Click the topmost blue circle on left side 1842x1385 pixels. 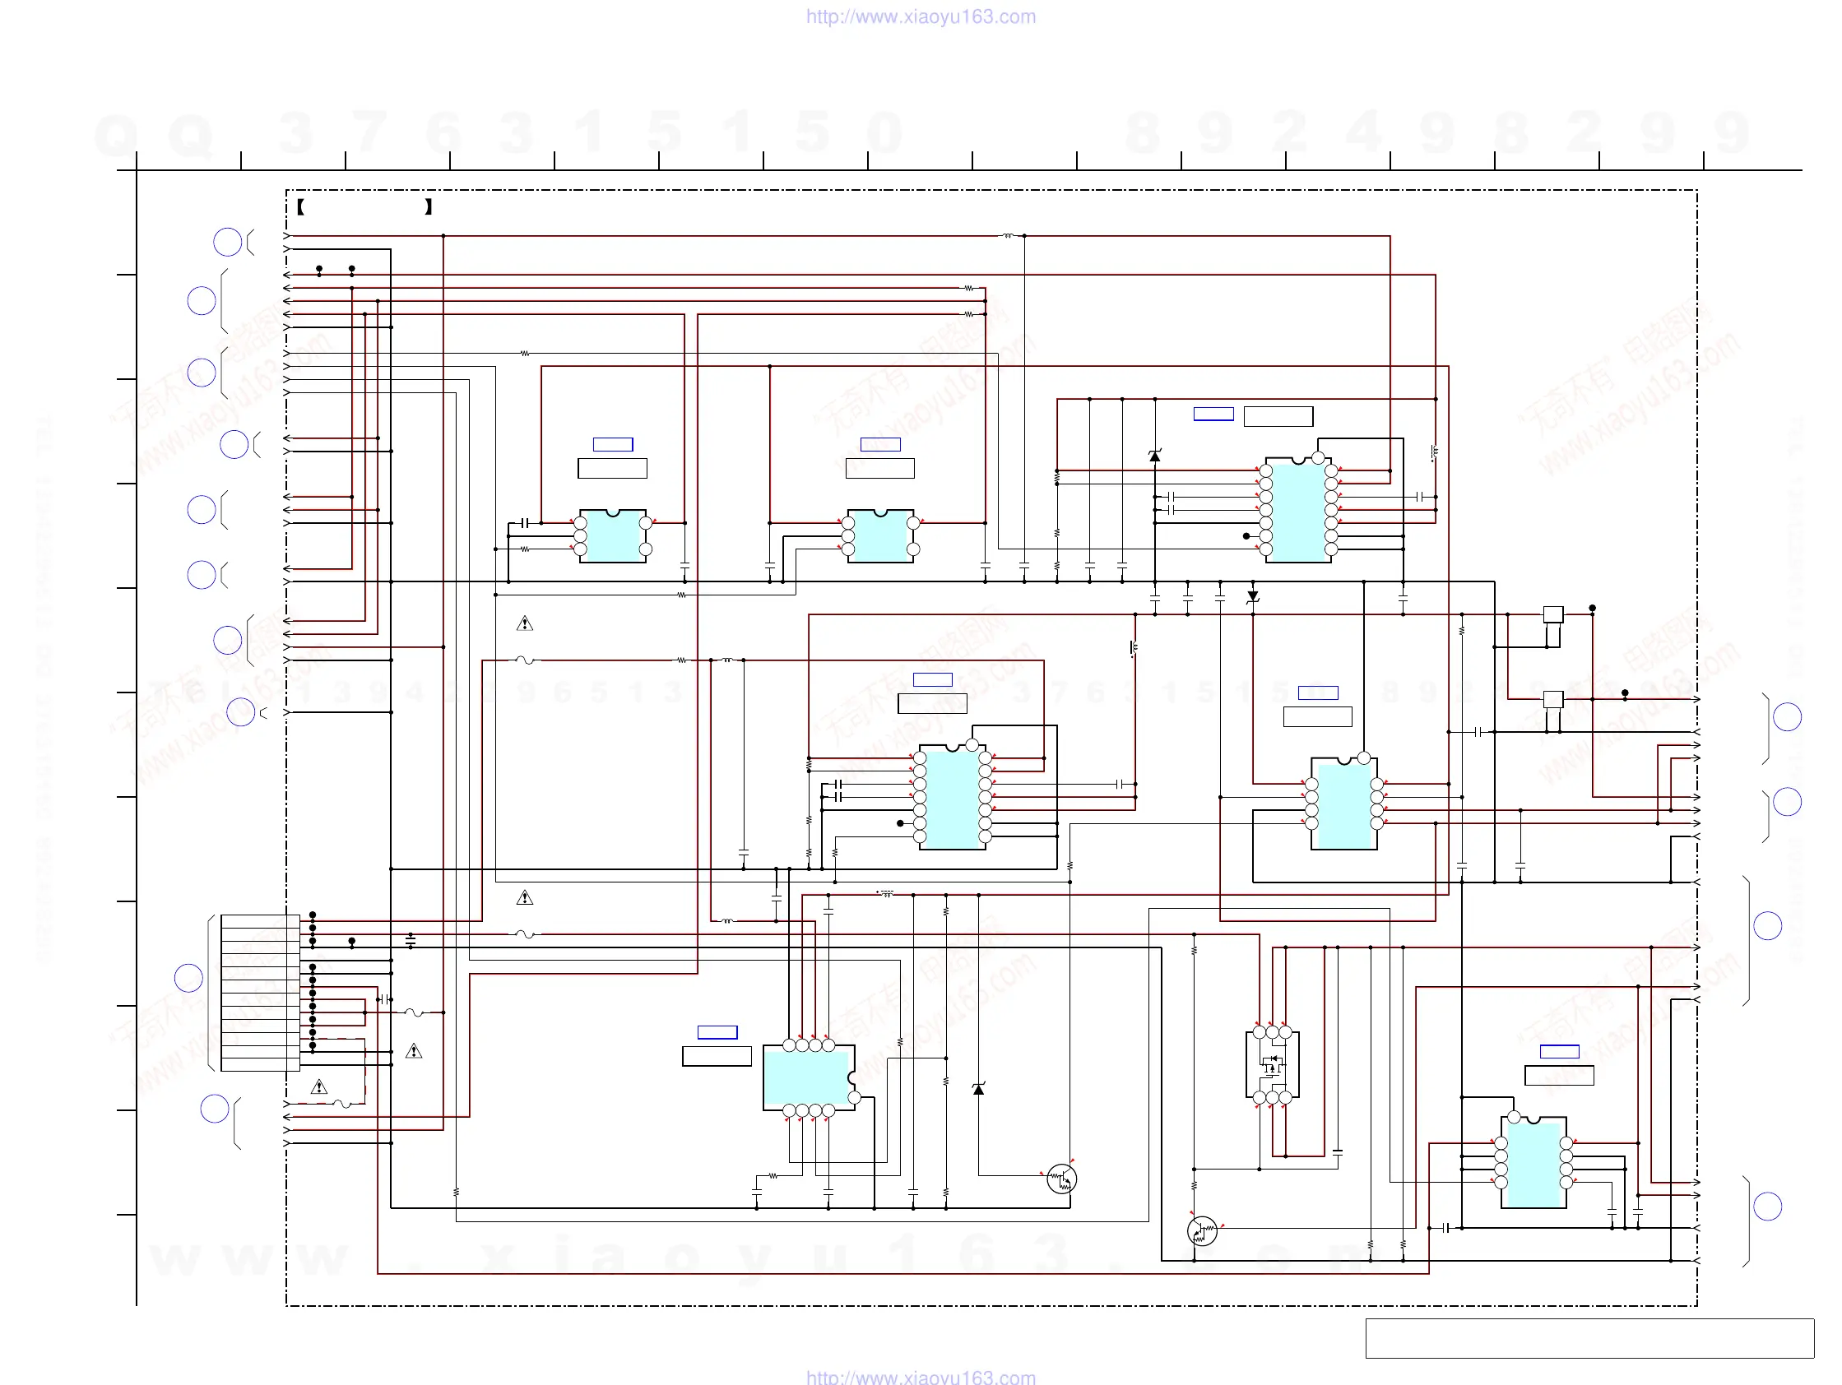coord(227,242)
